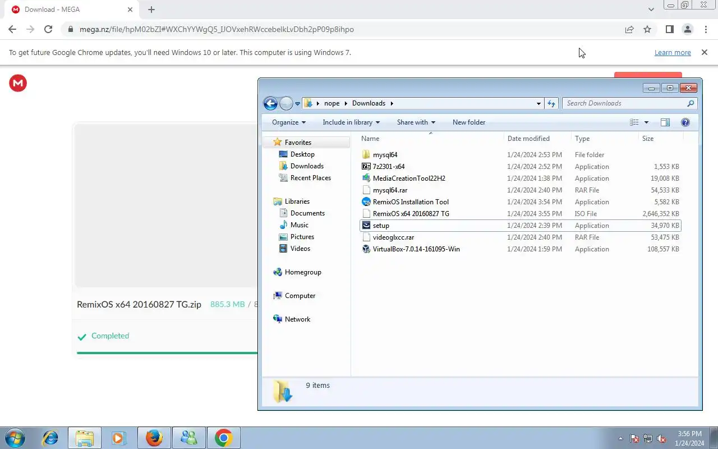The image size is (718, 449).
Task: Go back in Chrome browser
Action: [12, 29]
